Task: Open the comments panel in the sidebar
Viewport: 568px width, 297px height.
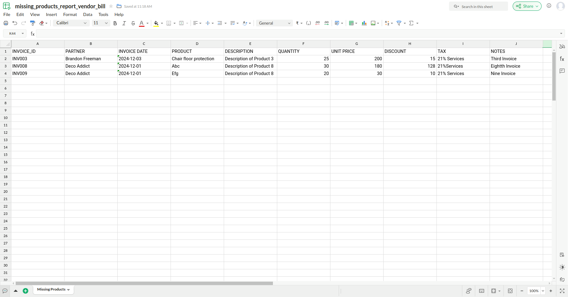Action: point(562,71)
